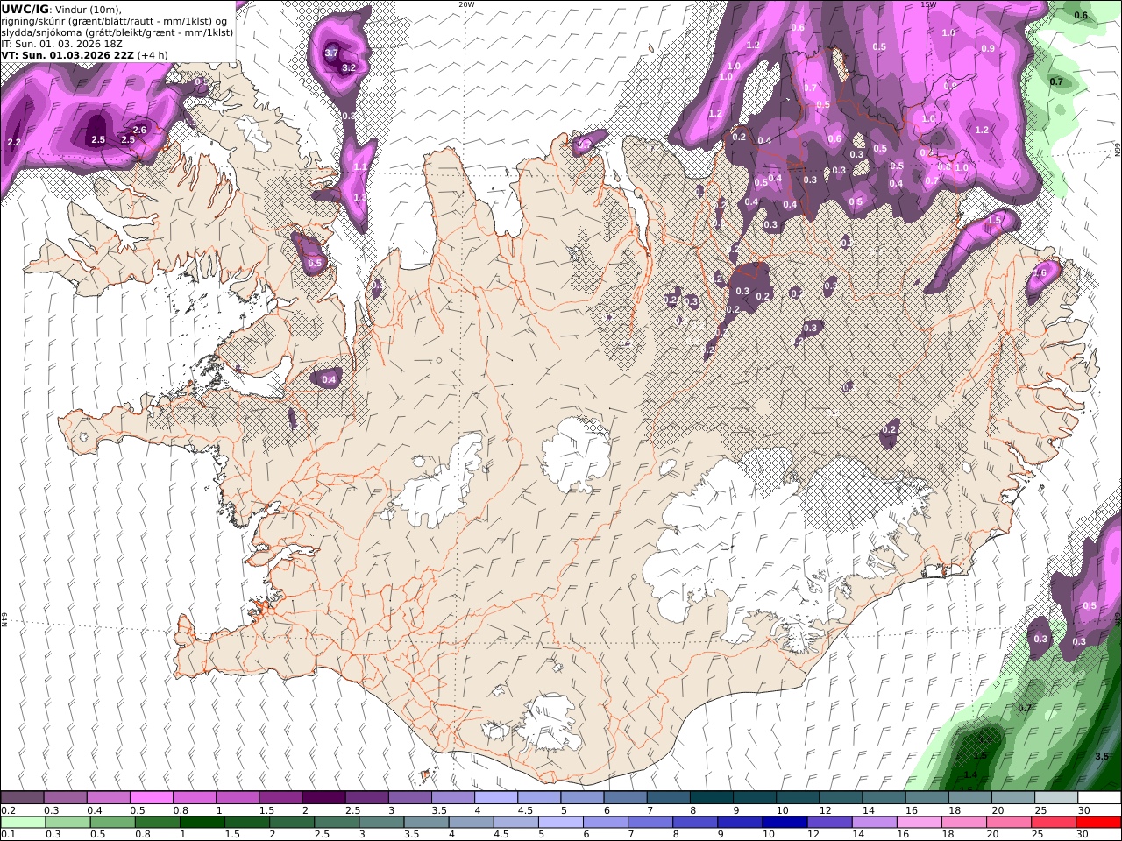Click the 20W longitude label
The image size is (1122, 841).
click(466, 4)
